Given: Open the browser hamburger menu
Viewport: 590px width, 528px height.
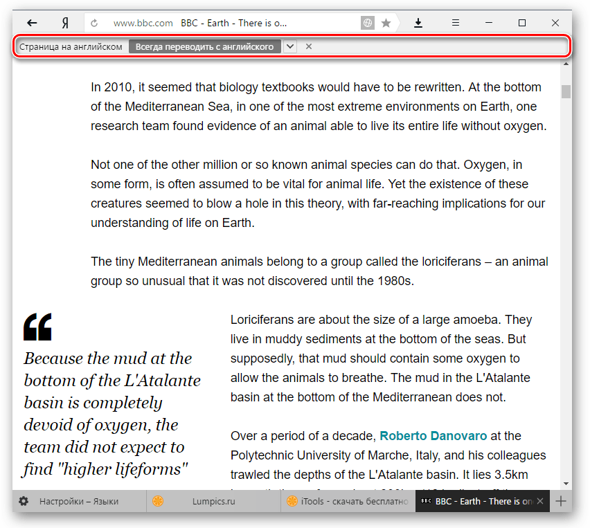Looking at the screenshot, I should coord(455,23).
